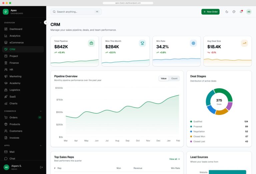Click the Orders count badge

pyautogui.click(x=40, y=118)
